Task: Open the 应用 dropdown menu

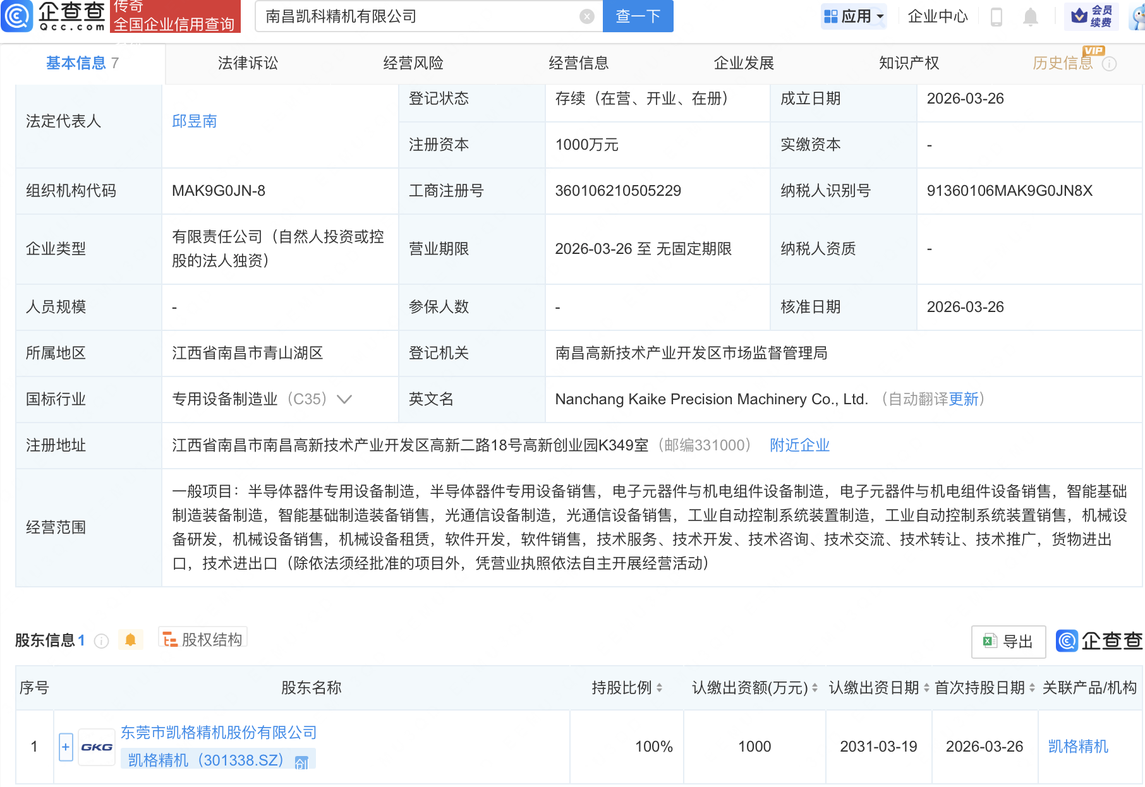Action: (x=854, y=16)
